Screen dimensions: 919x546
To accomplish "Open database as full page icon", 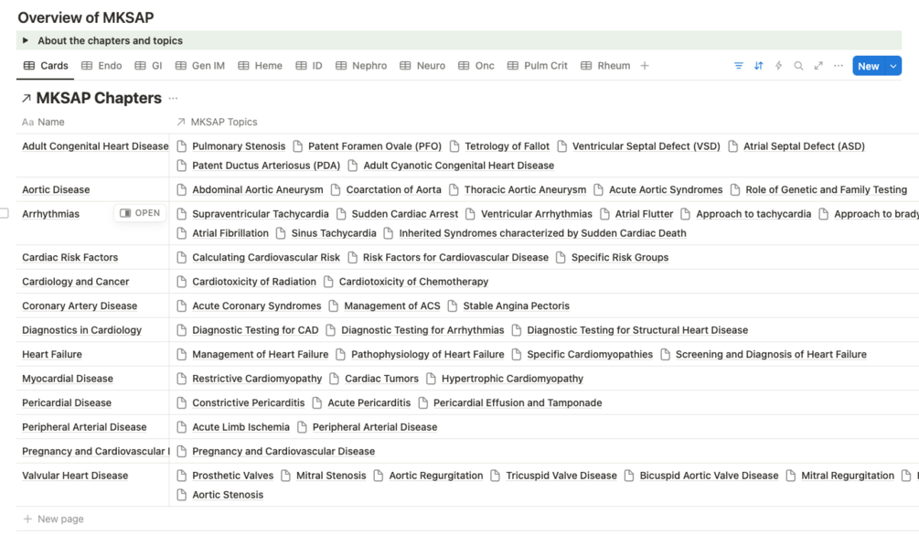I will coord(818,66).
